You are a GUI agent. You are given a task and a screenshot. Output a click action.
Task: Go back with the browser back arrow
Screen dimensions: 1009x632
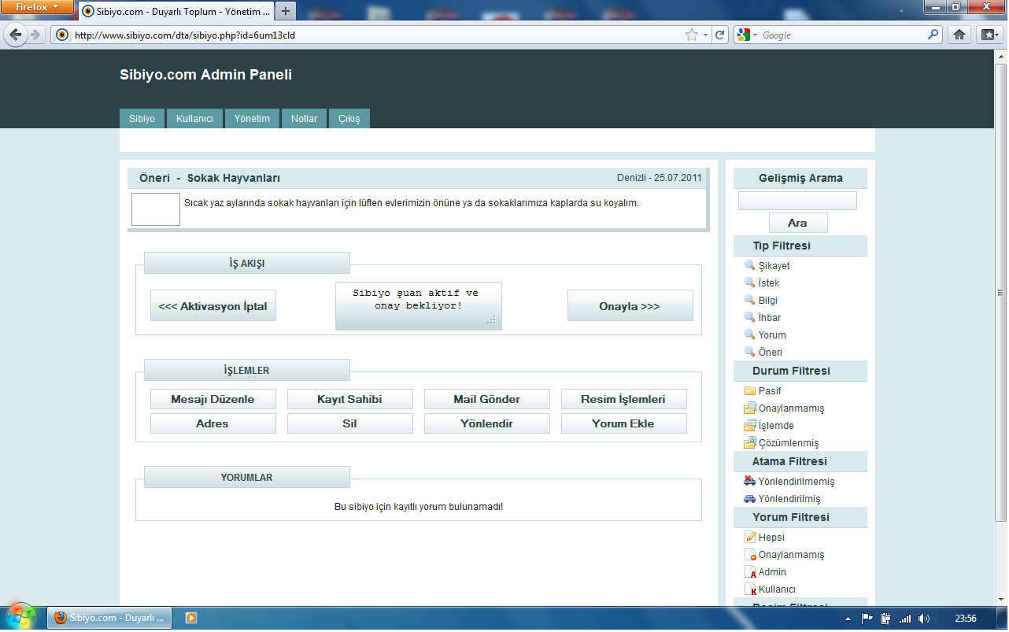(x=16, y=35)
